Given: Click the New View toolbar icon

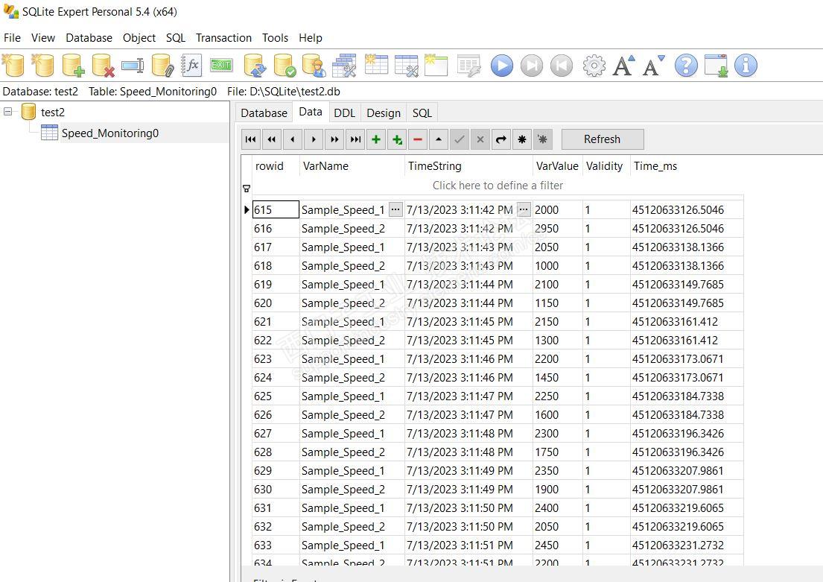Looking at the screenshot, I should (x=436, y=65).
